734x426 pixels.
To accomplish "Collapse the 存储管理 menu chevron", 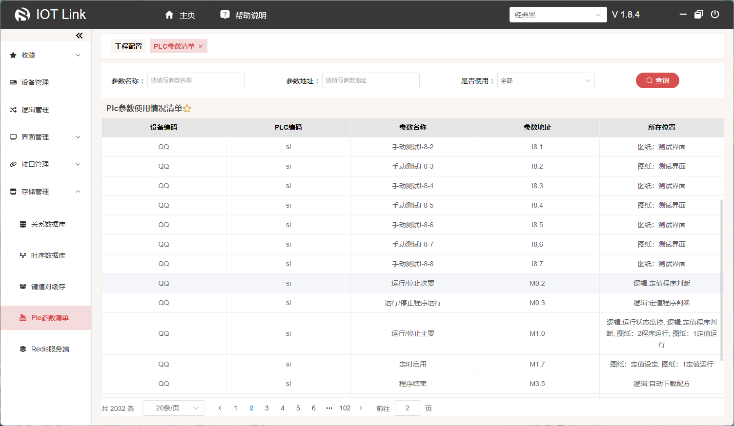I will 78,192.
